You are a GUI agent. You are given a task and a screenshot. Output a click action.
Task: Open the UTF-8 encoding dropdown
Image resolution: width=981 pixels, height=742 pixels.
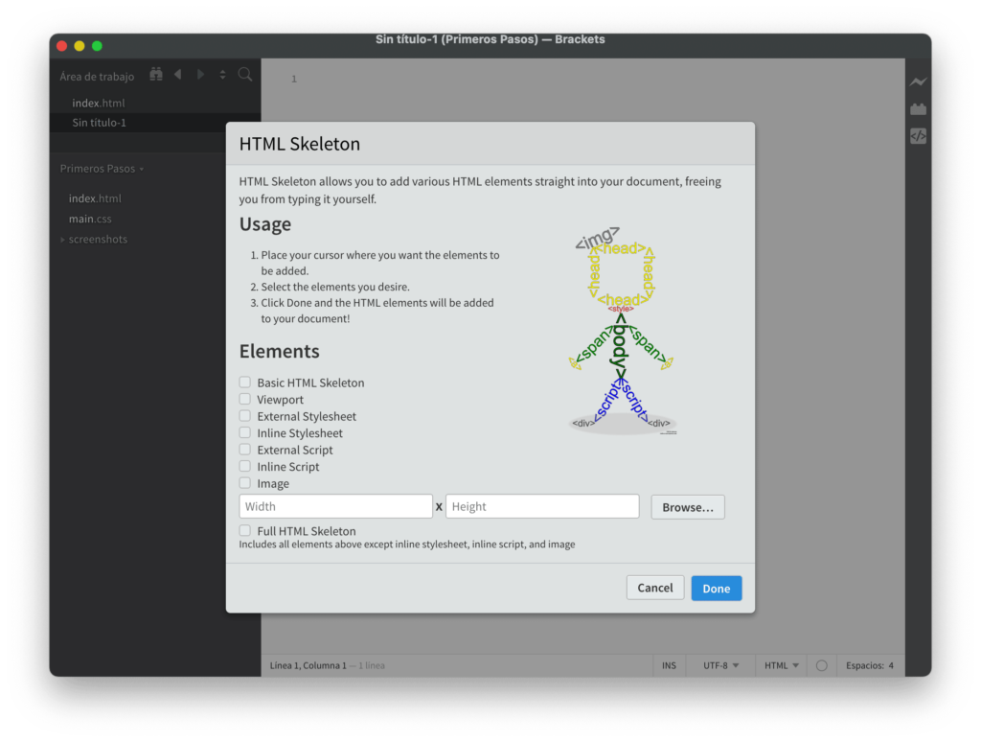click(x=720, y=664)
